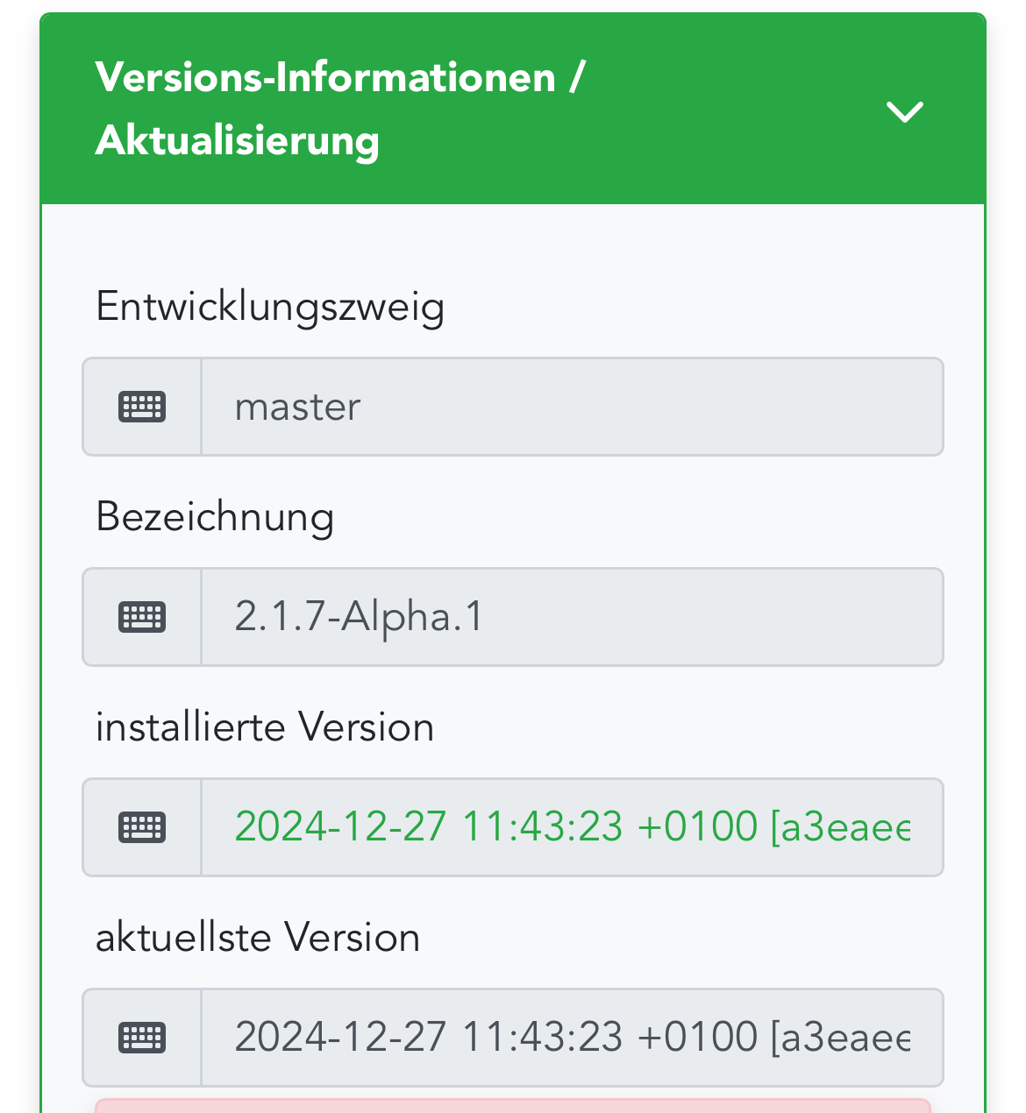Select the installierte Version field value
The height and width of the screenshot is (1113, 1026).
(573, 827)
